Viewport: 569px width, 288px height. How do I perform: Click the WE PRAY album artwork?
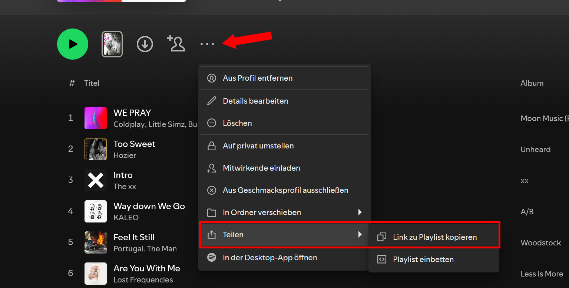(96, 118)
